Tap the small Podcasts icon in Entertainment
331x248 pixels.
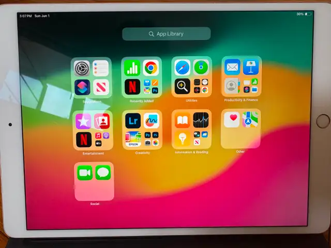[106, 135]
